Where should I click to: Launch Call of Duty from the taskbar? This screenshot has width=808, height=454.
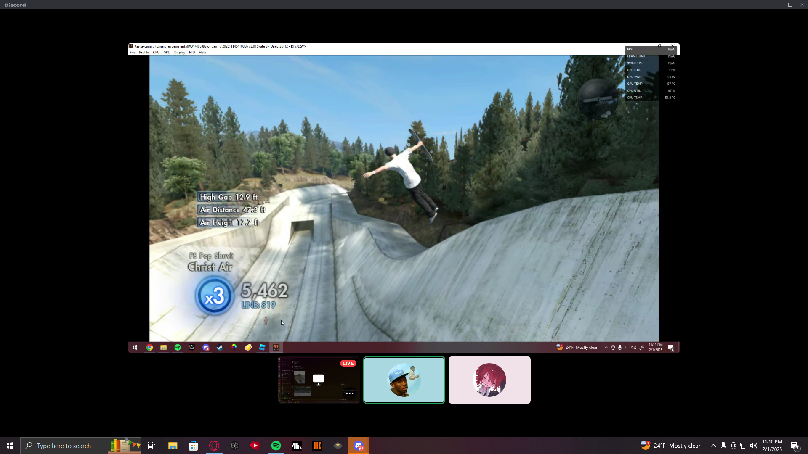tap(297, 446)
